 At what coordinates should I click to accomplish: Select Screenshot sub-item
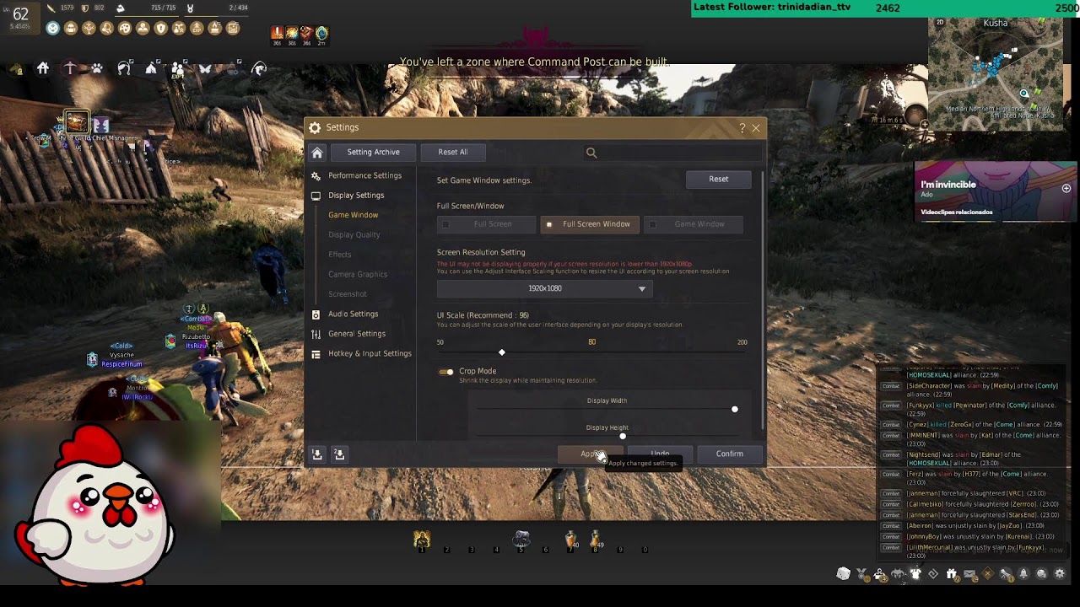pos(347,294)
